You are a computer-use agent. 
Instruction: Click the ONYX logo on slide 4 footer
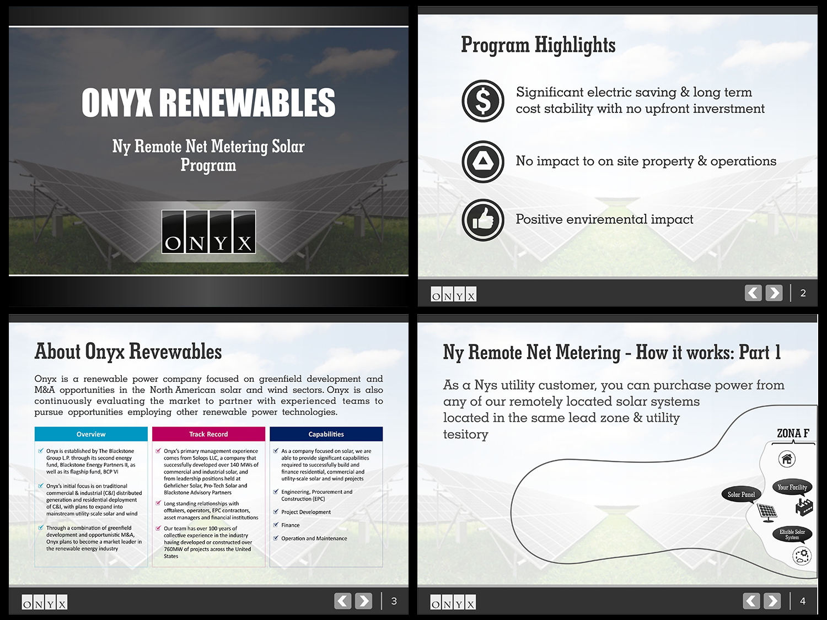click(453, 602)
